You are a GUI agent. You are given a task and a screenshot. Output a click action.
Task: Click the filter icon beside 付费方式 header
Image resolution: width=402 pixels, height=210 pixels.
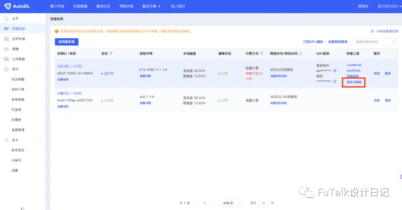[262, 54]
